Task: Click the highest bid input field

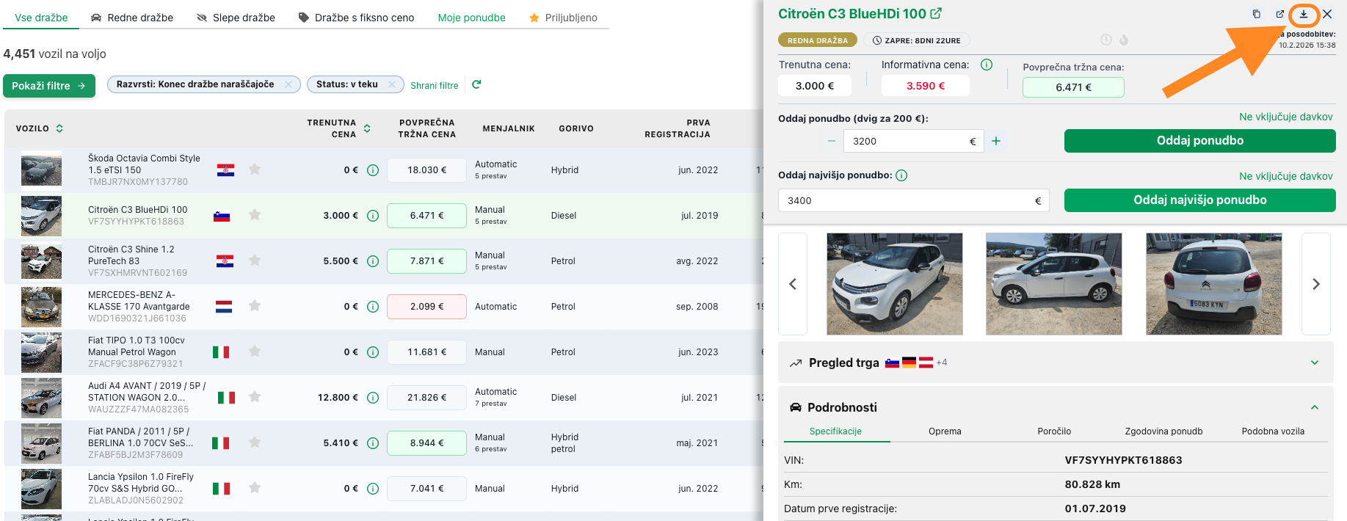Action: (907, 200)
